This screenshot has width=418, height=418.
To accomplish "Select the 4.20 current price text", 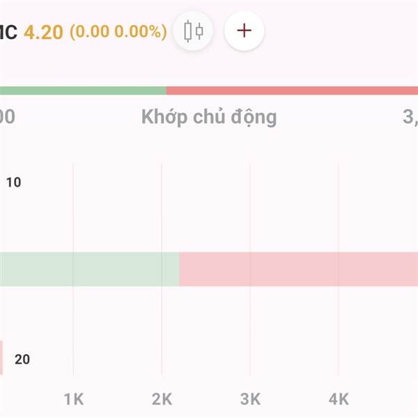I will coord(43,32).
